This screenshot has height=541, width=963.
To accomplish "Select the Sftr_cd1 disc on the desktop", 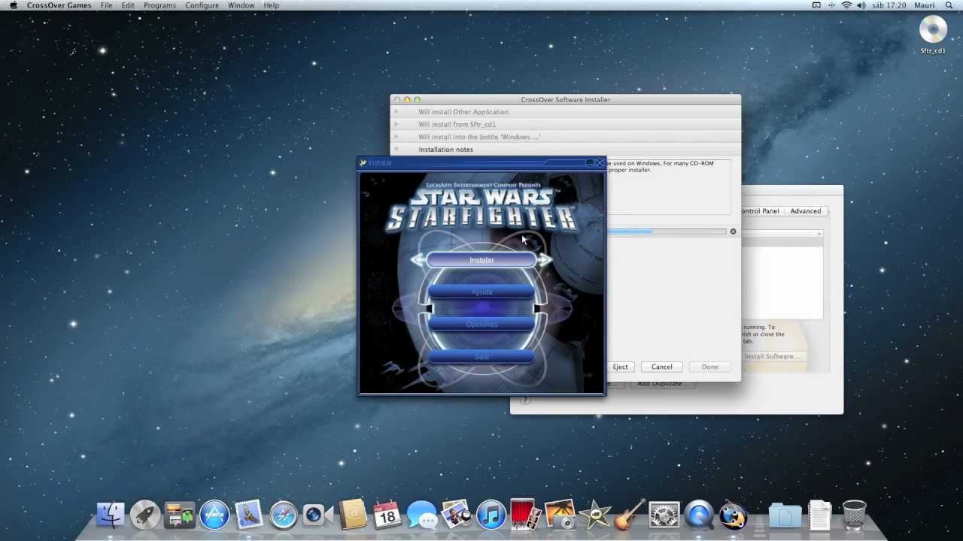I will (933, 35).
